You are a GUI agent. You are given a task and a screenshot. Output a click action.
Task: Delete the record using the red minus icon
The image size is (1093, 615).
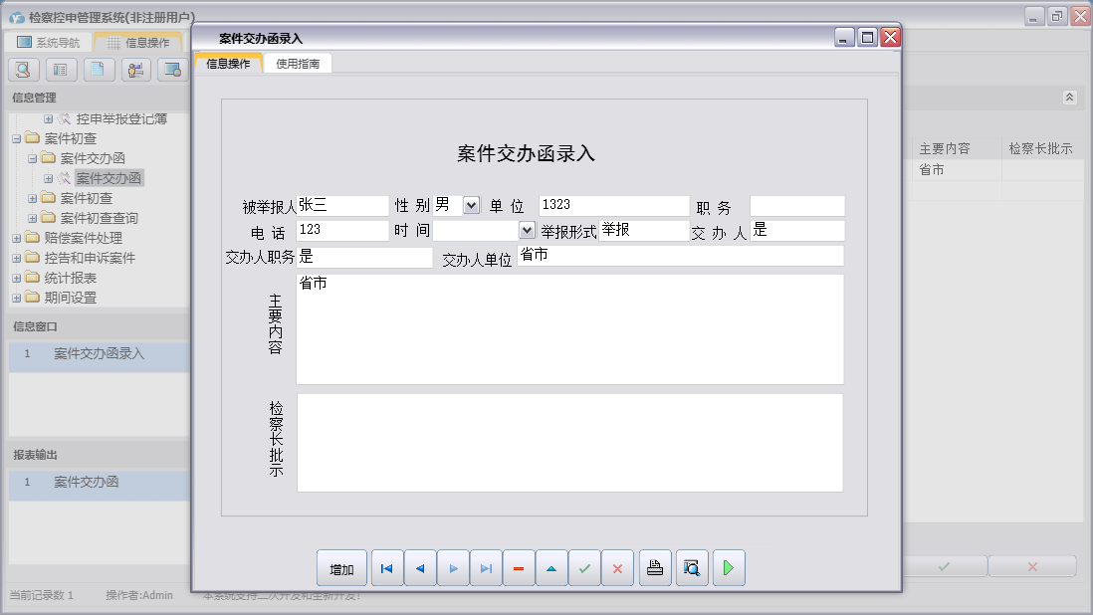pyautogui.click(x=519, y=567)
